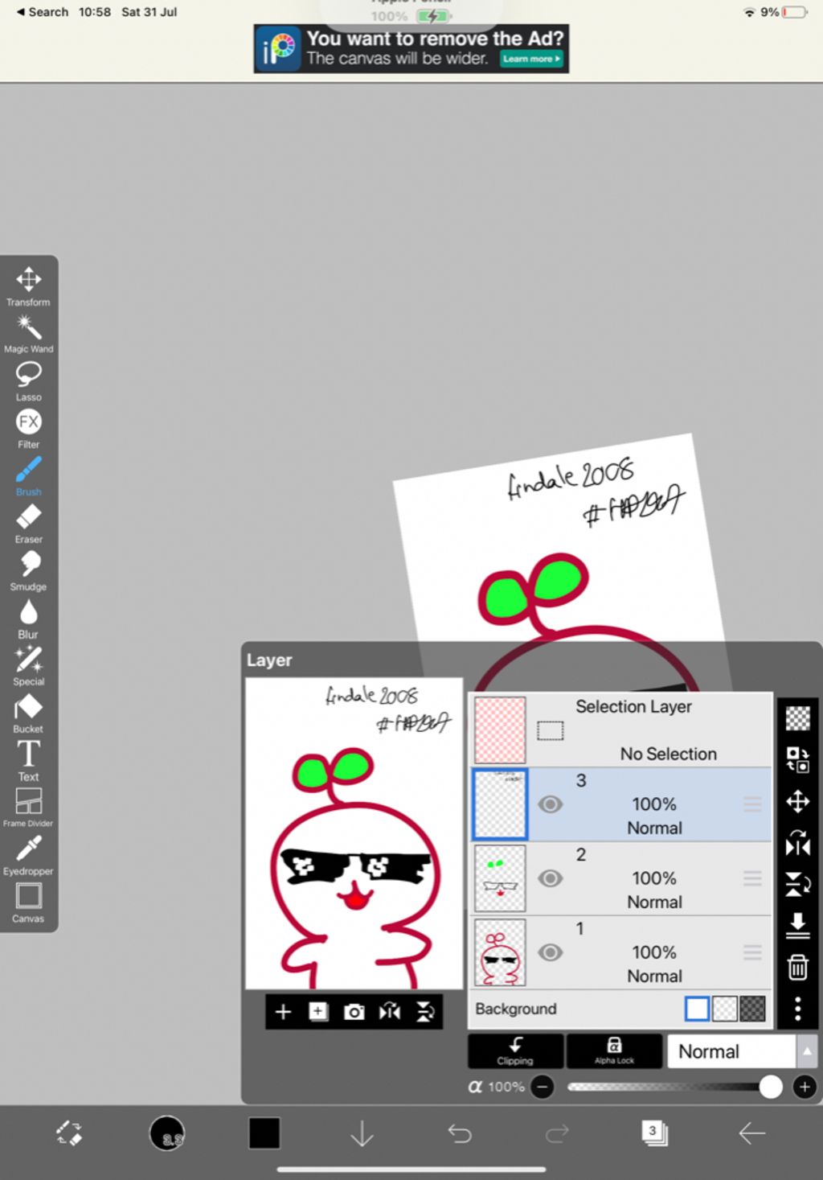Hide layer 3 using eye icon
The height and width of the screenshot is (1180, 823).
550,804
